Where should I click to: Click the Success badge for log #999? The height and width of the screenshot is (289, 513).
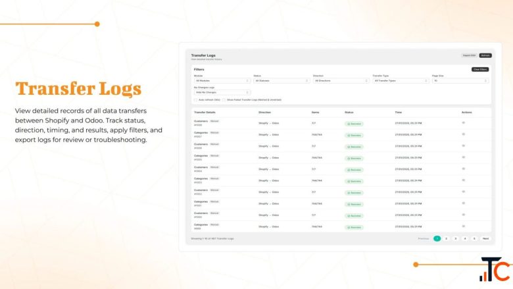tap(354, 227)
